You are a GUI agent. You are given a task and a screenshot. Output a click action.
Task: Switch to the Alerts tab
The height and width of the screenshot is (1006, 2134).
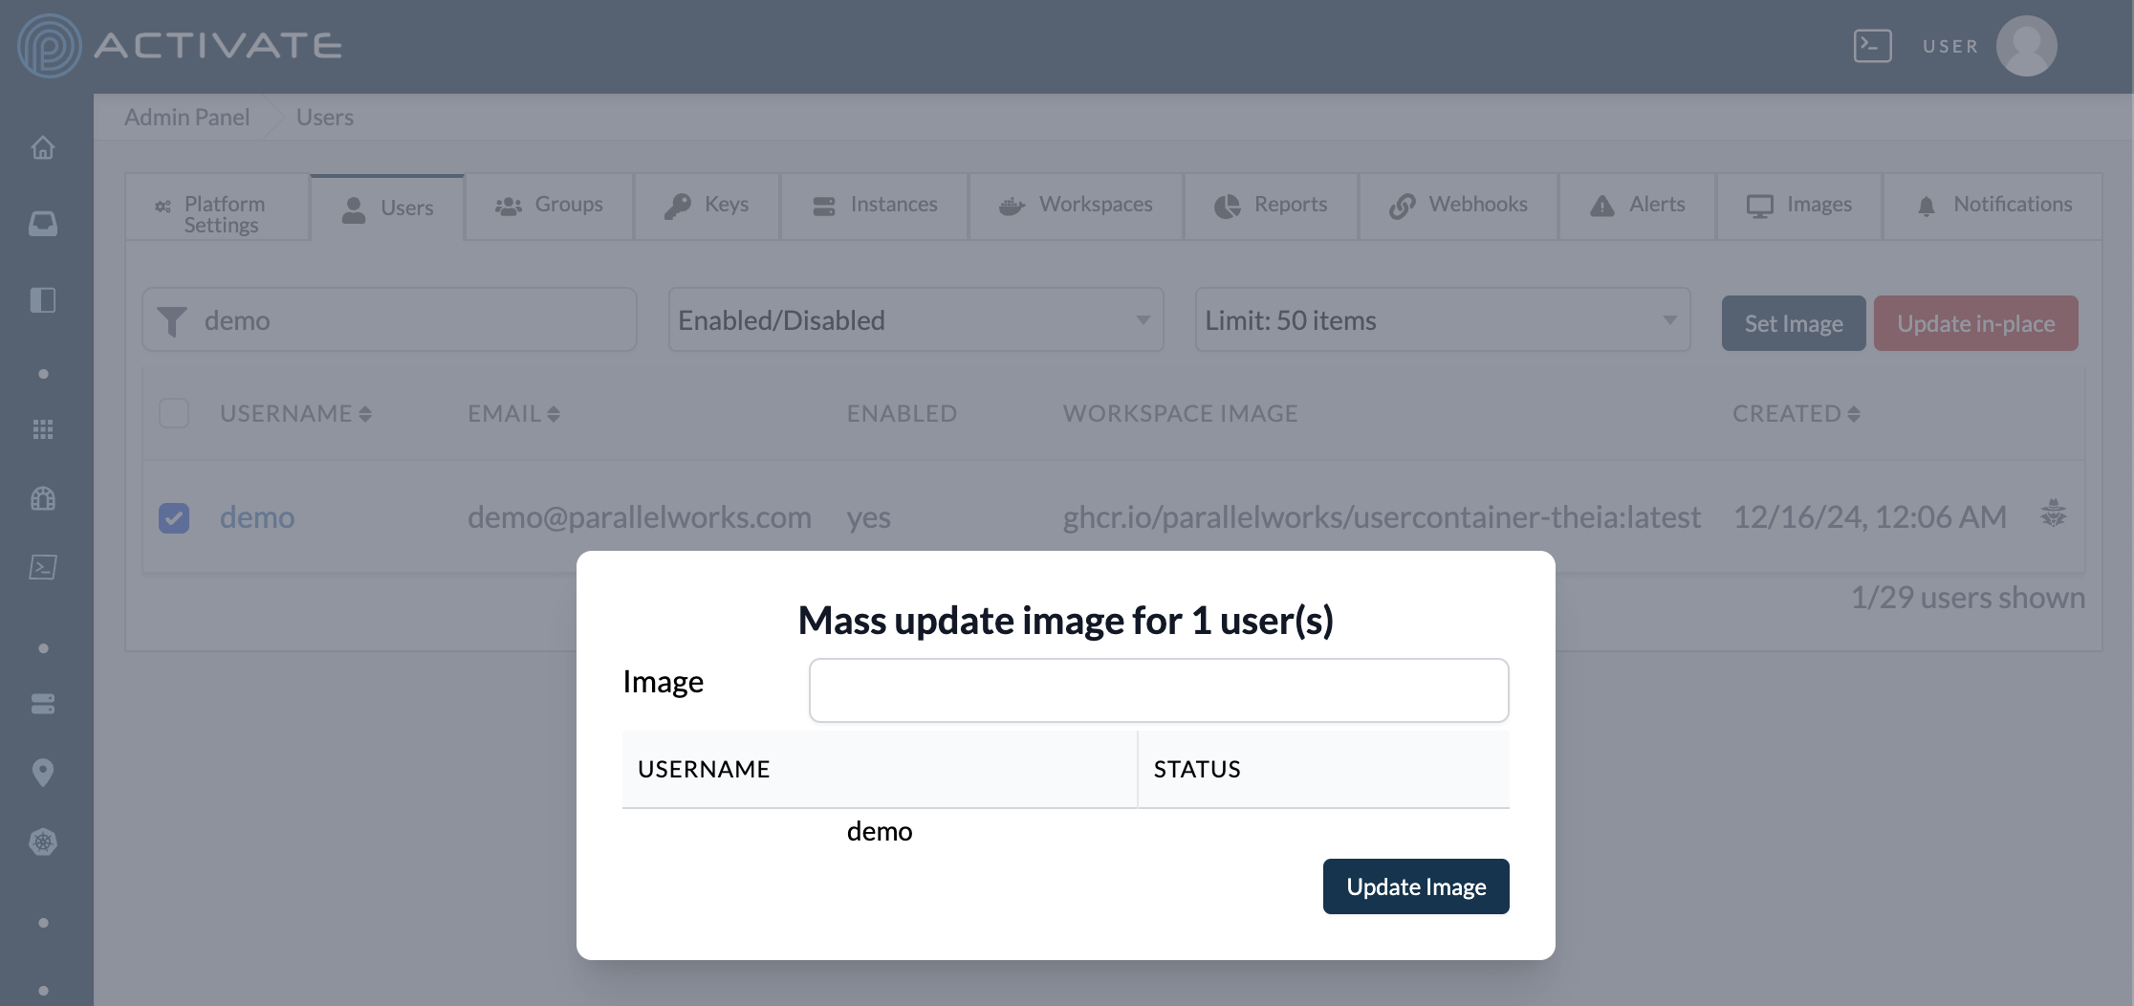(1637, 206)
